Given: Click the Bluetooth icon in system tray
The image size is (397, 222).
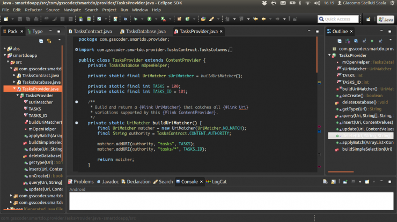Looking at the screenshot, I should pos(300,3).
